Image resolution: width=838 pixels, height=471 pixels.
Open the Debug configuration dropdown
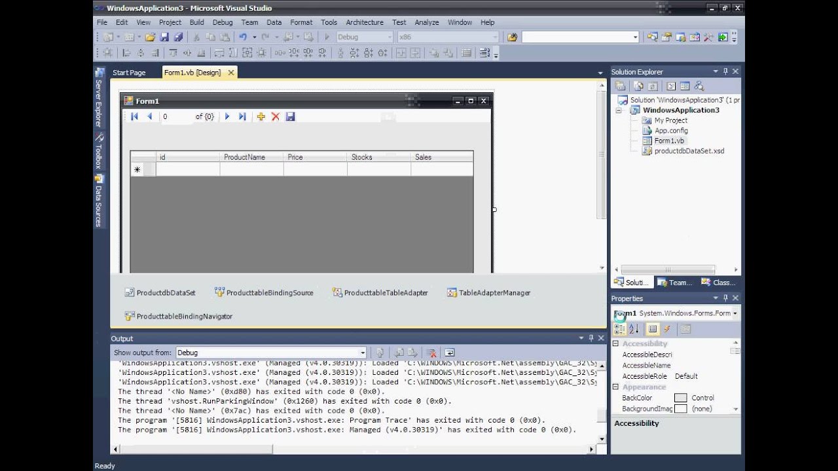coord(390,37)
